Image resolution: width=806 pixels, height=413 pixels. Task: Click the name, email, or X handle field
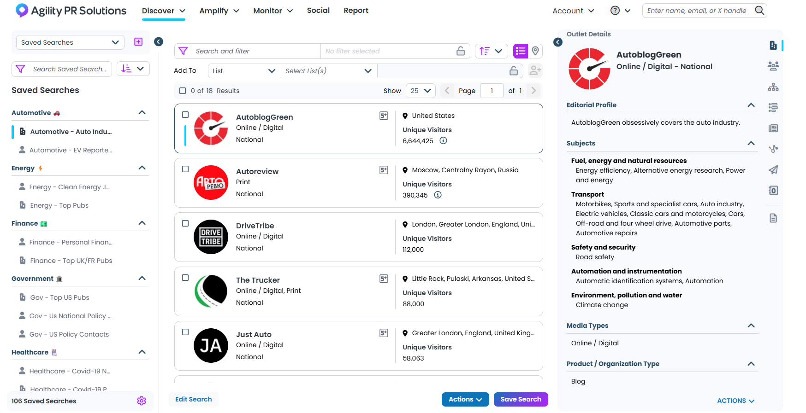click(697, 11)
